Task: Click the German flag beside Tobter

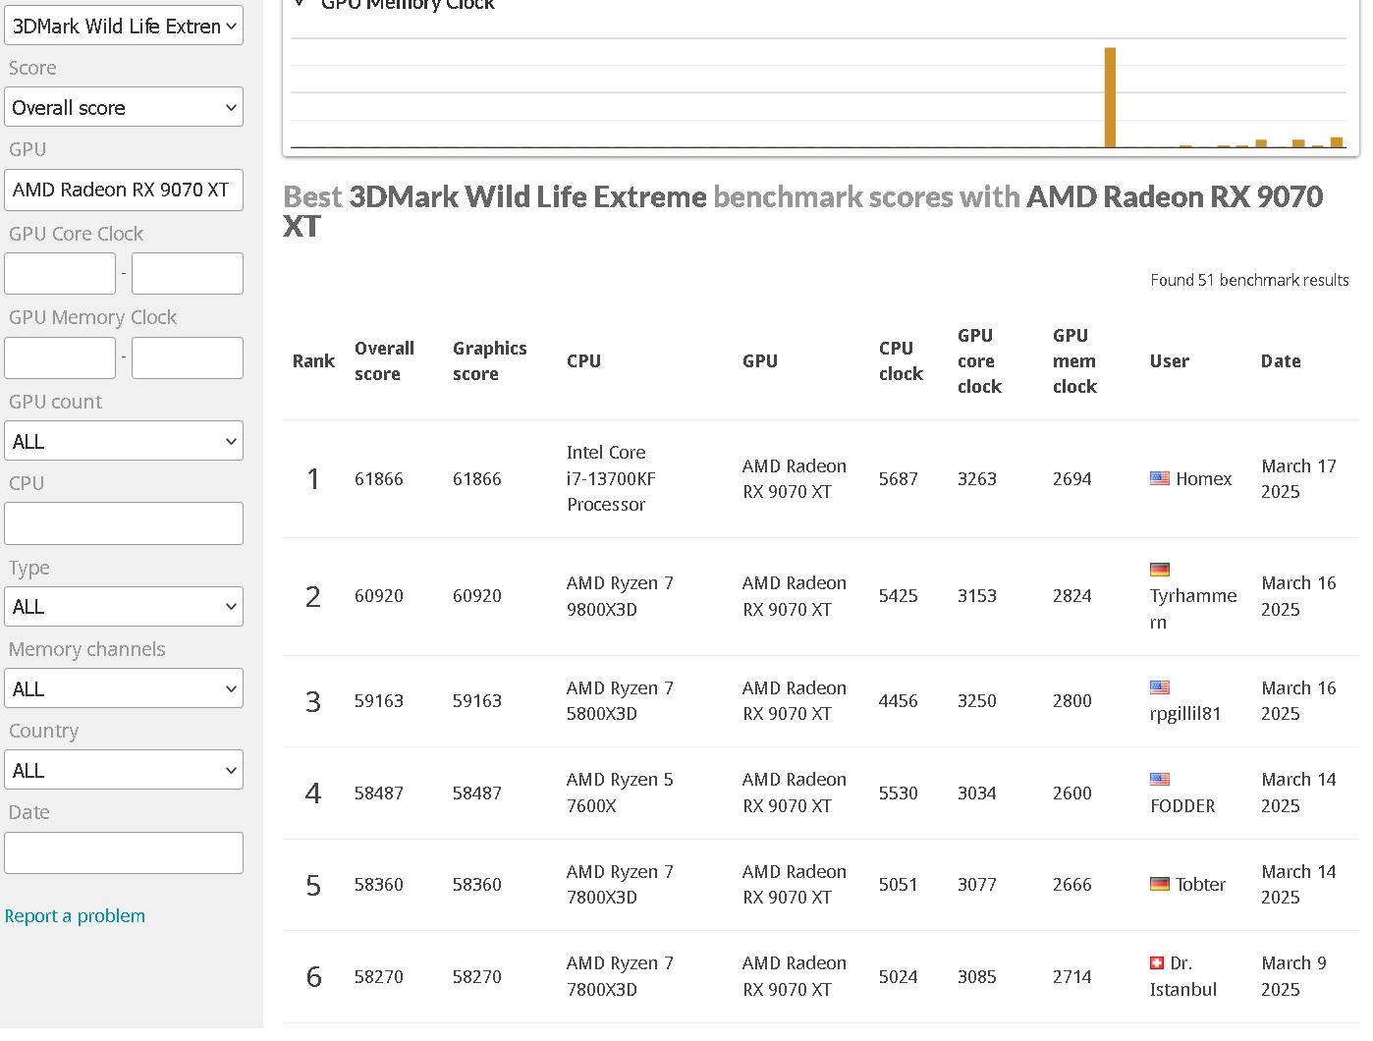Action: (x=1159, y=884)
